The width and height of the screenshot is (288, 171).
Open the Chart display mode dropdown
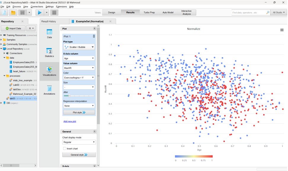pos(79,142)
